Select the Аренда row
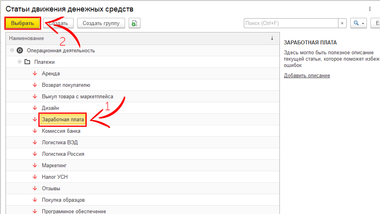This screenshot has width=380, height=214. coord(51,74)
